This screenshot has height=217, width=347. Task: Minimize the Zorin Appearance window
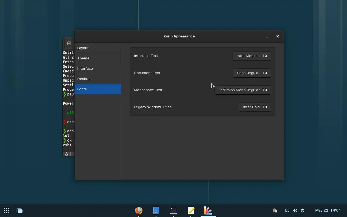point(267,36)
